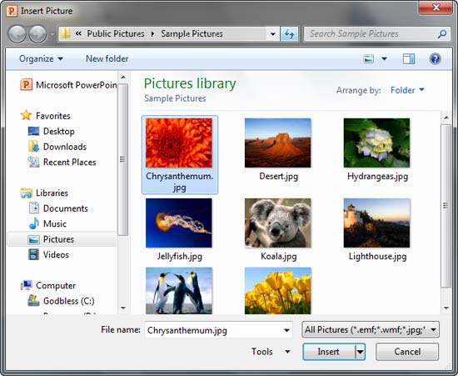Screen dimensions: 458x376
Task: Click the magnifier search icon
Action: point(442,34)
